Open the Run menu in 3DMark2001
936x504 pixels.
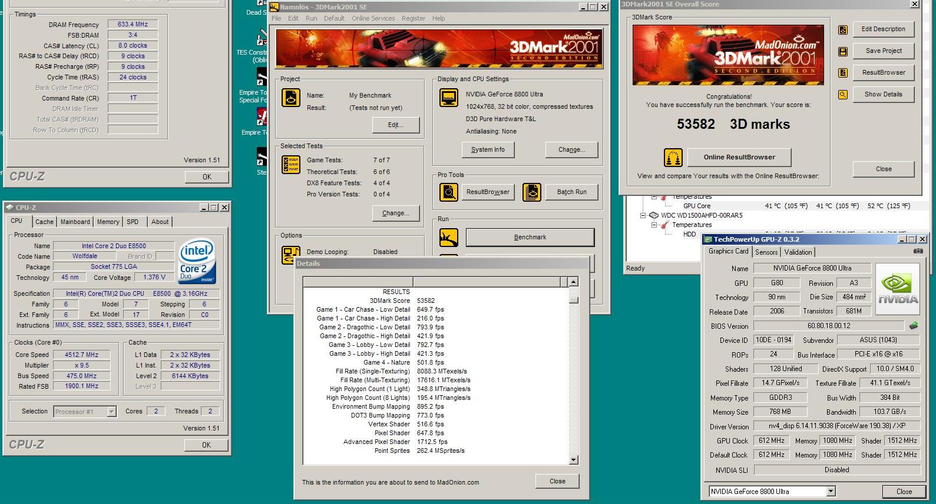(312, 18)
